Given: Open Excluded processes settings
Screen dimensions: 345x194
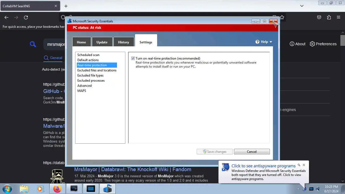Looking at the screenshot, I should (91, 81).
